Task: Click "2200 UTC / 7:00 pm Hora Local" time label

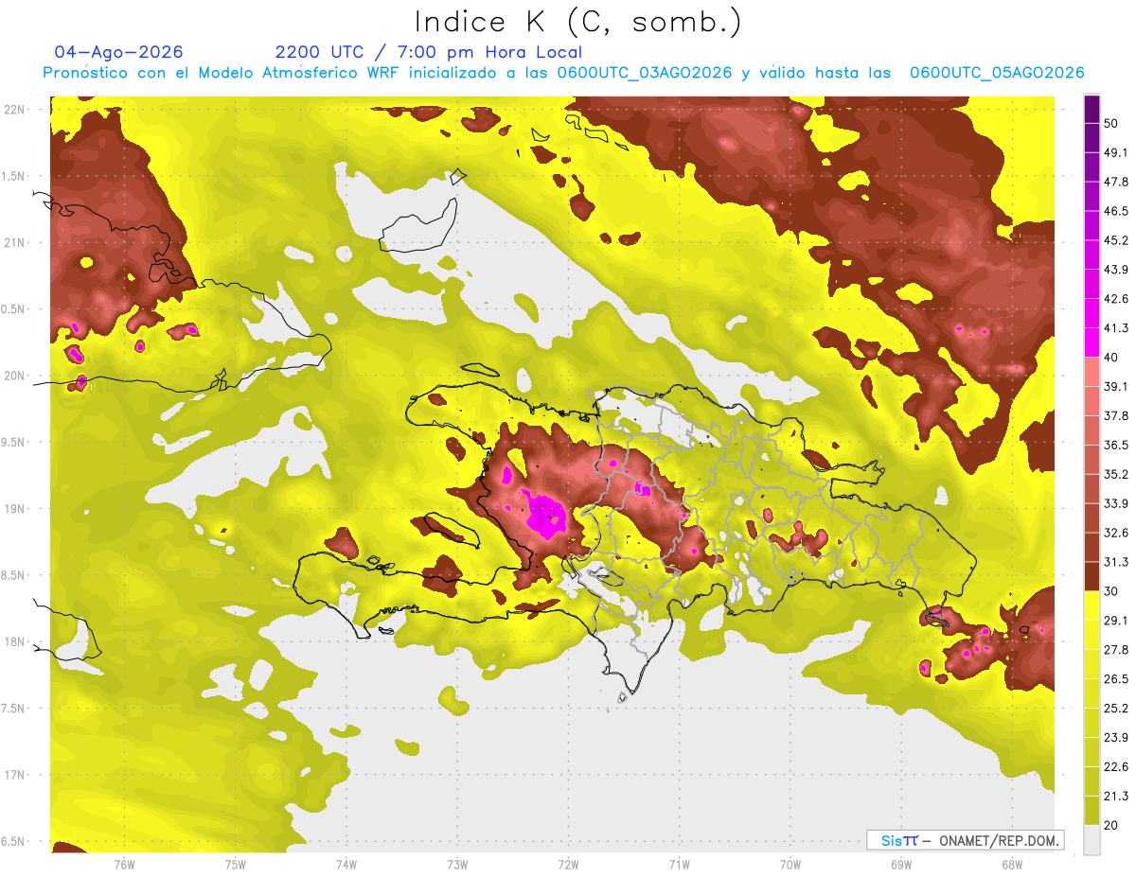Action: [429, 52]
